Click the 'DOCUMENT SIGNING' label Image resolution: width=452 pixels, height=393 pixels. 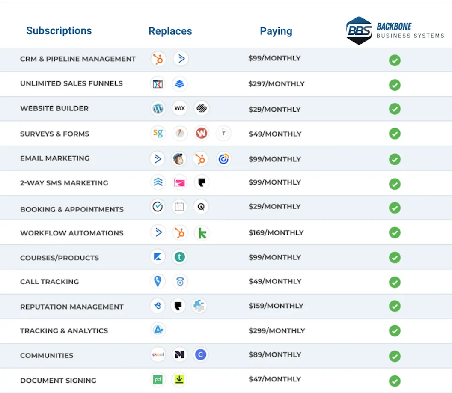58,381
